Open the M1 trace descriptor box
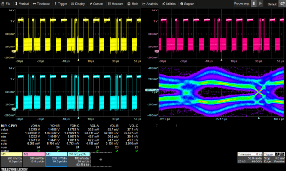 tap(11, 160)
